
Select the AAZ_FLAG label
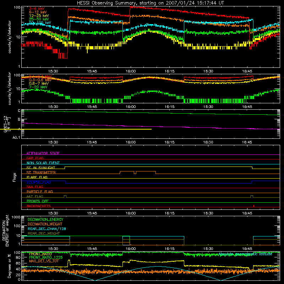click(35, 196)
